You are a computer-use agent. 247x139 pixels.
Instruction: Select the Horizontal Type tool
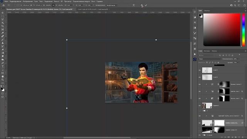click(x=3, y=66)
